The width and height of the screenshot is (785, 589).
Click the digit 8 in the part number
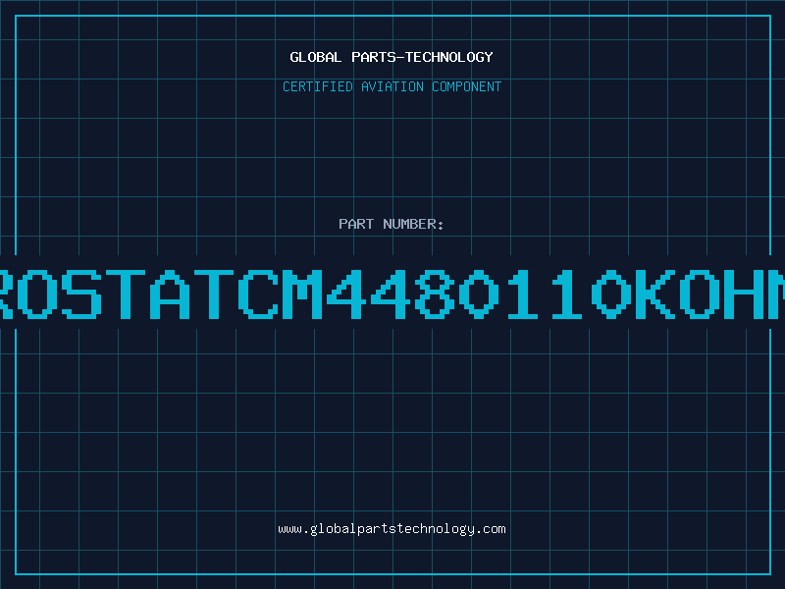[x=435, y=294]
